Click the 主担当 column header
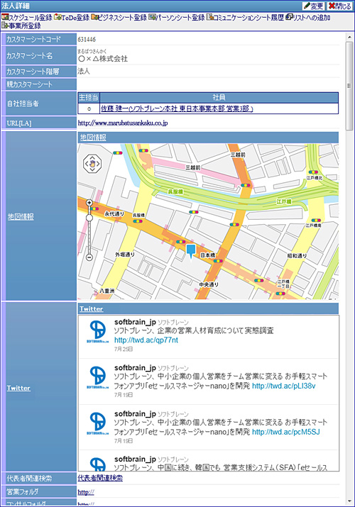355x507 pixels. pyautogui.click(x=88, y=97)
